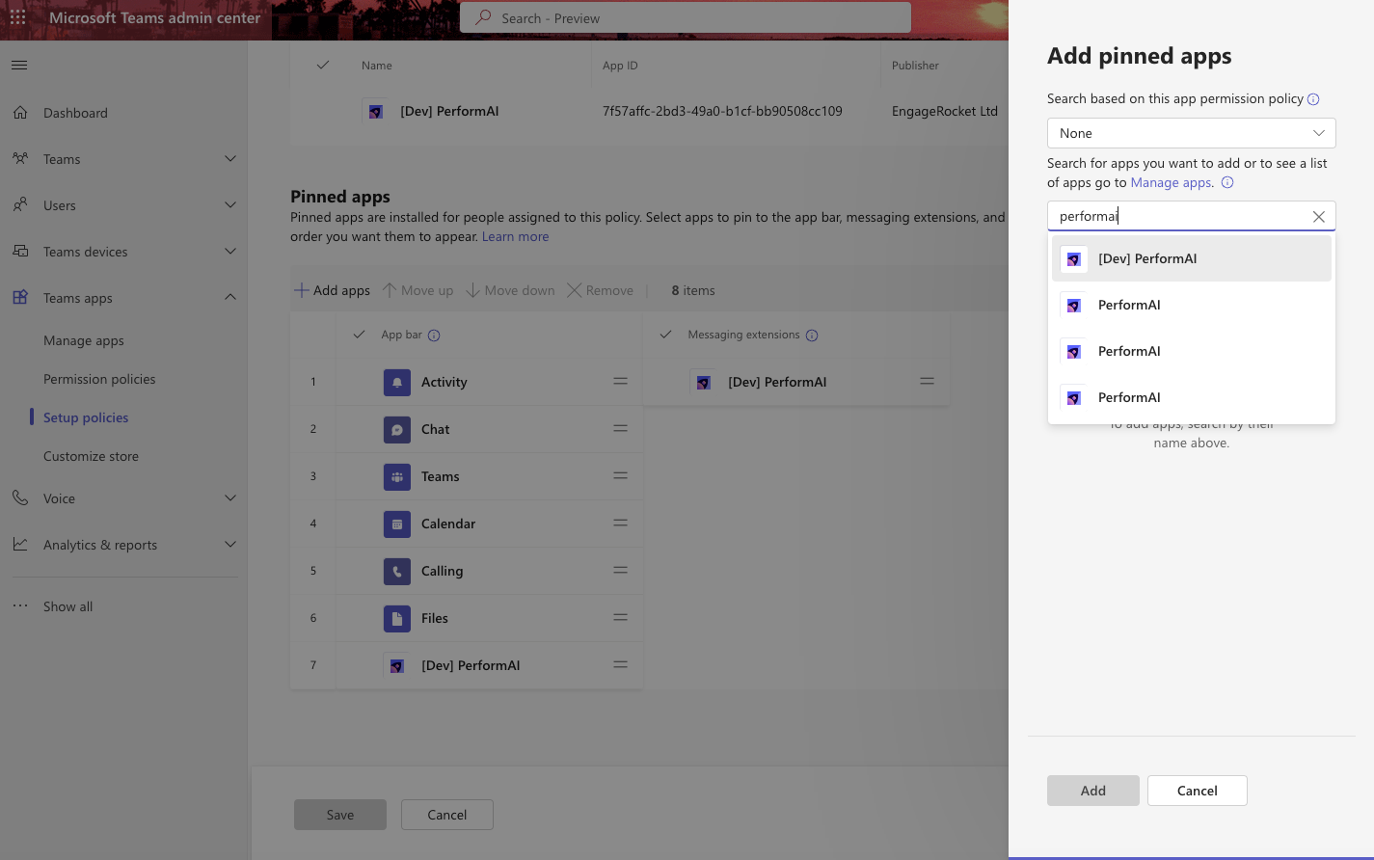1374x860 pixels.
Task: Click Move down toolbar button
Action: point(511,290)
